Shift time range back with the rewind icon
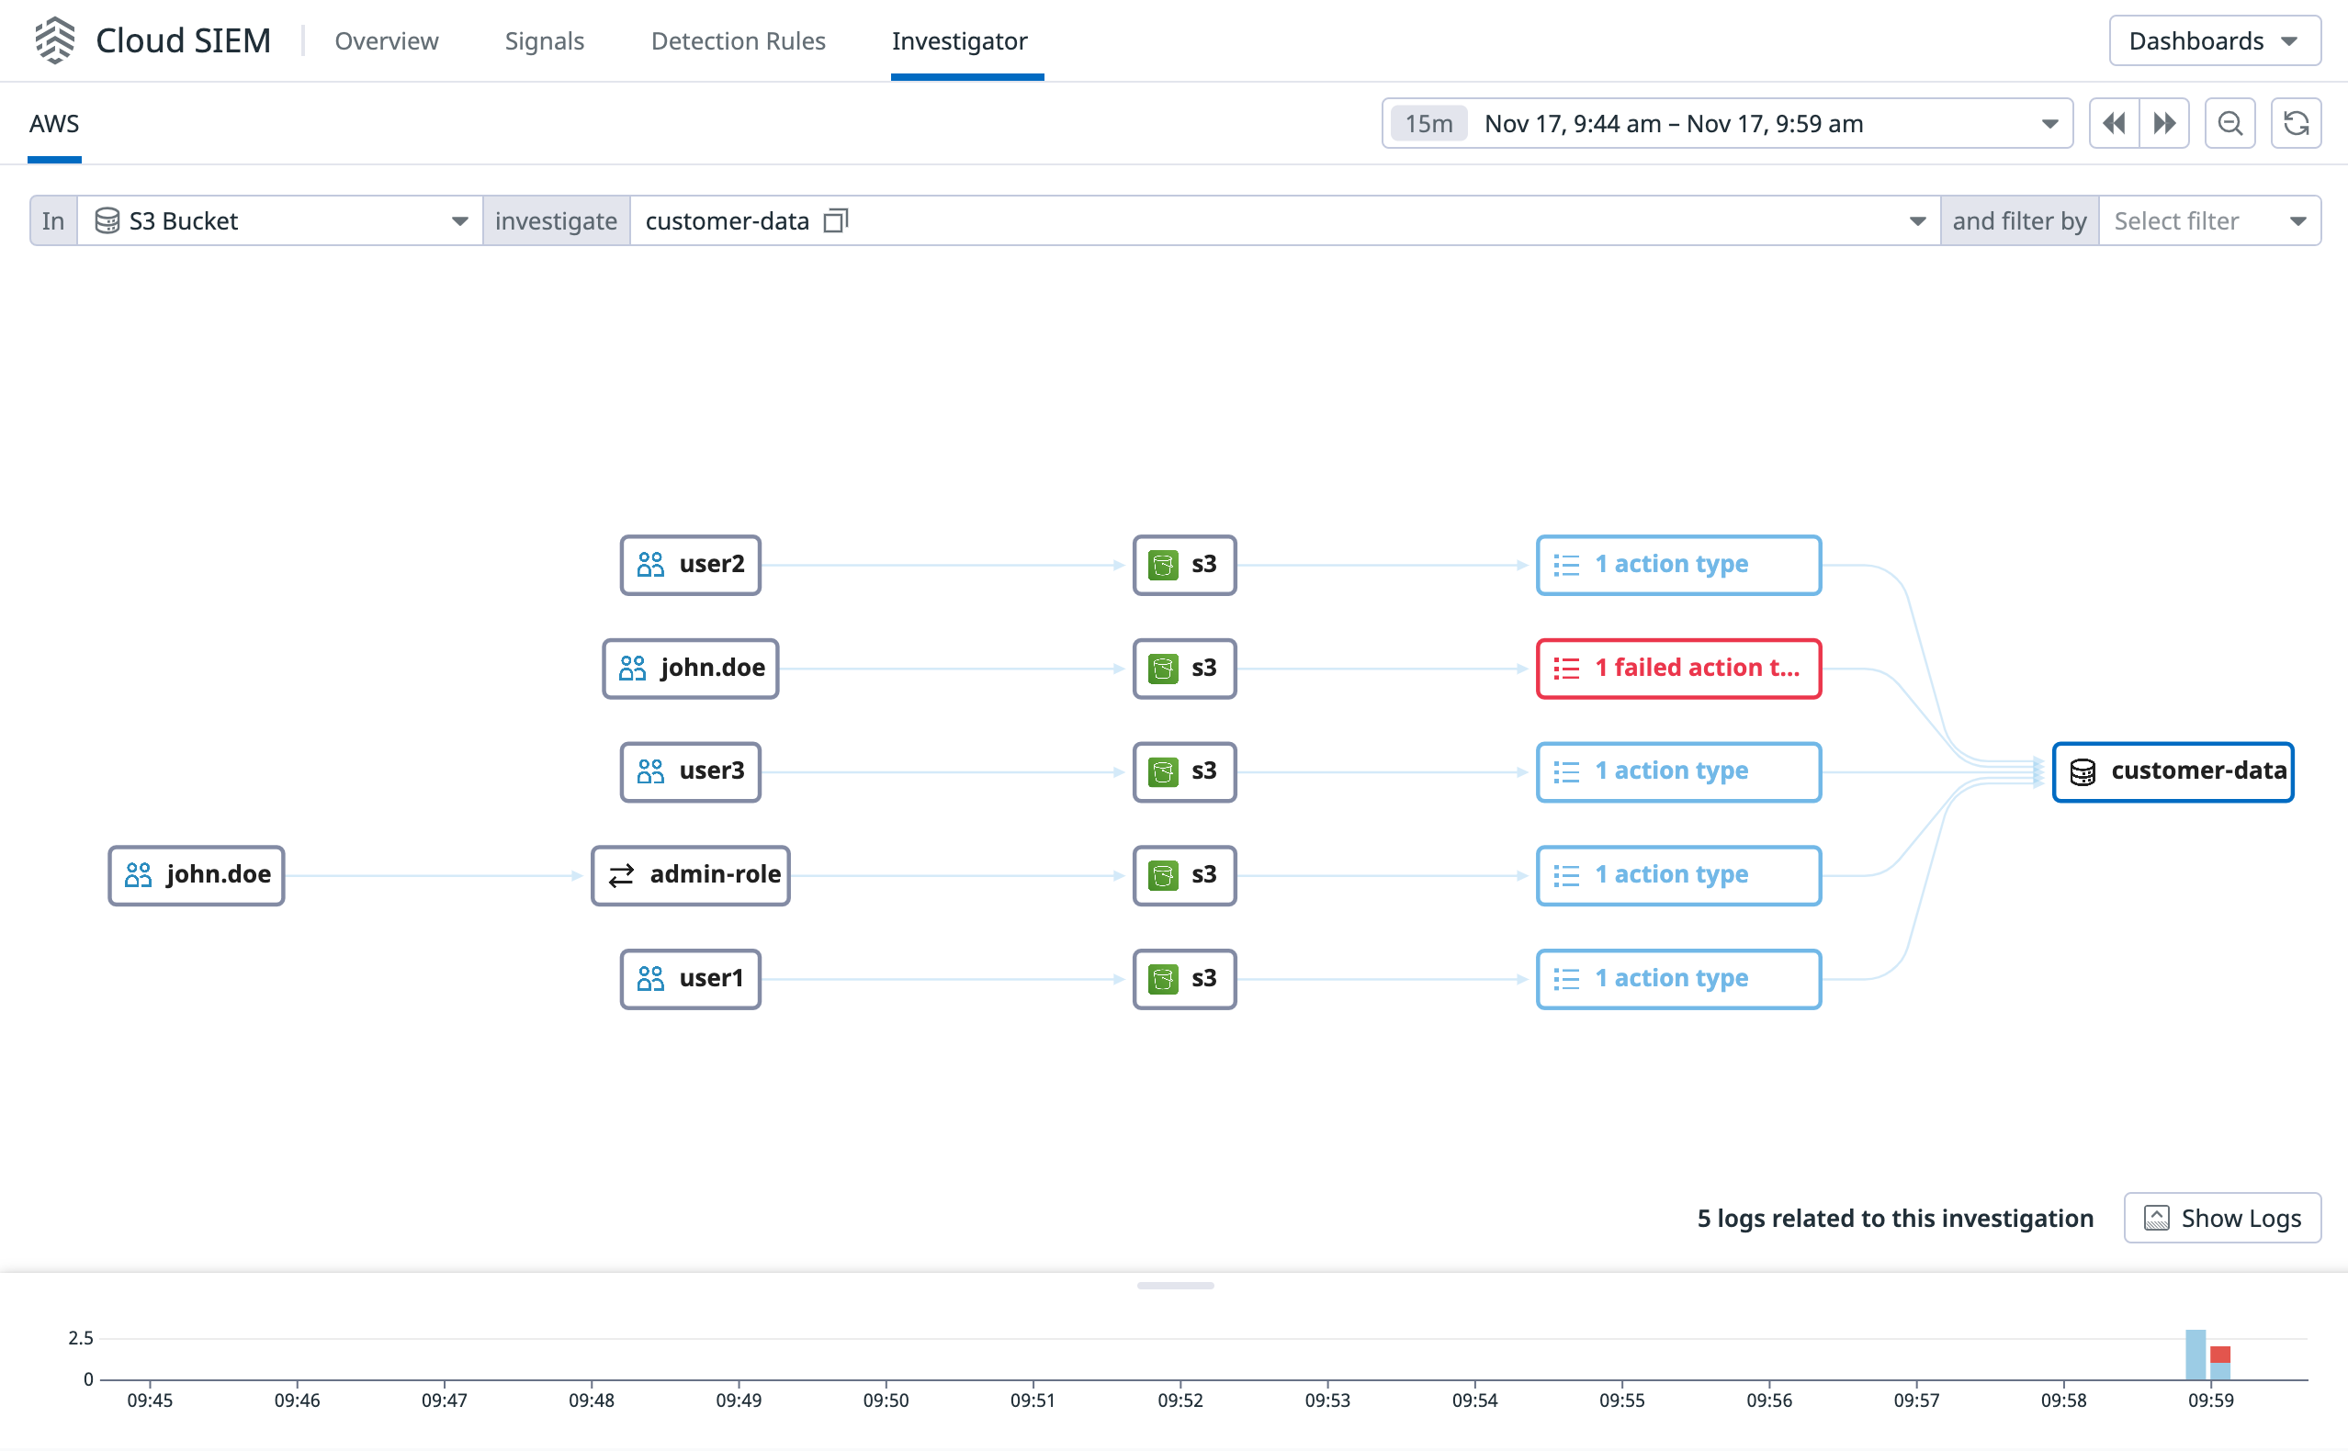 point(2116,123)
